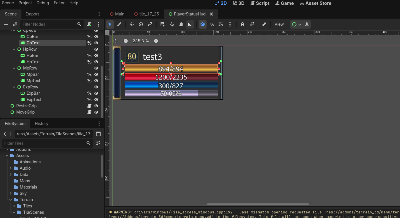Open the Project menu
Image resolution: width=400 pixels, height=218 pixels.
[x=25, y=3]
